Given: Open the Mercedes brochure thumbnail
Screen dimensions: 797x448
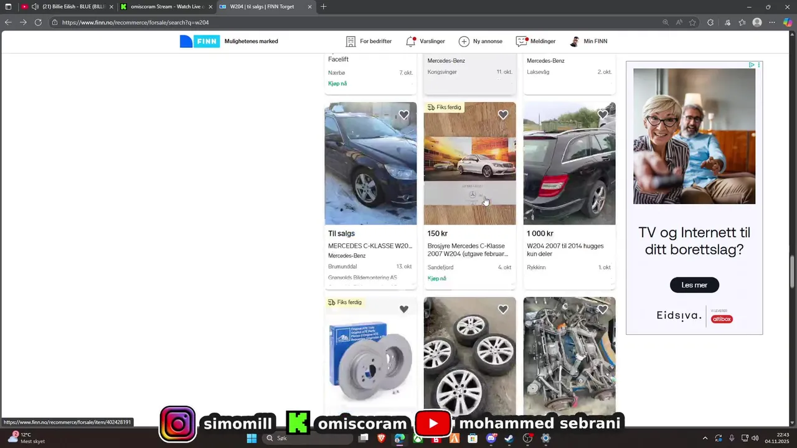Looking at the screenshot, I should [469, 163].
